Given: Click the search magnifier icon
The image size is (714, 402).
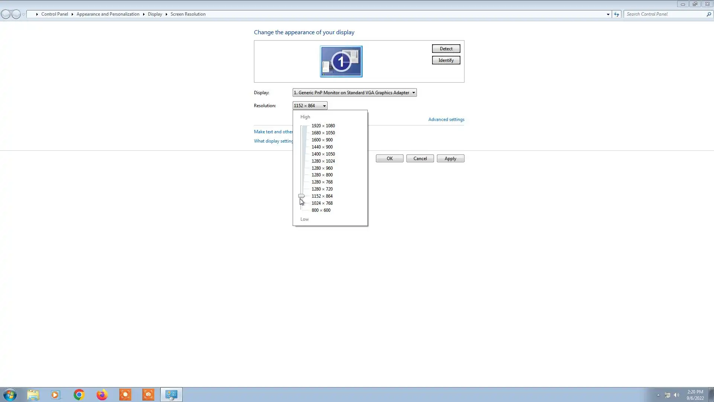Looking at the screenshot, I should 709,14.
